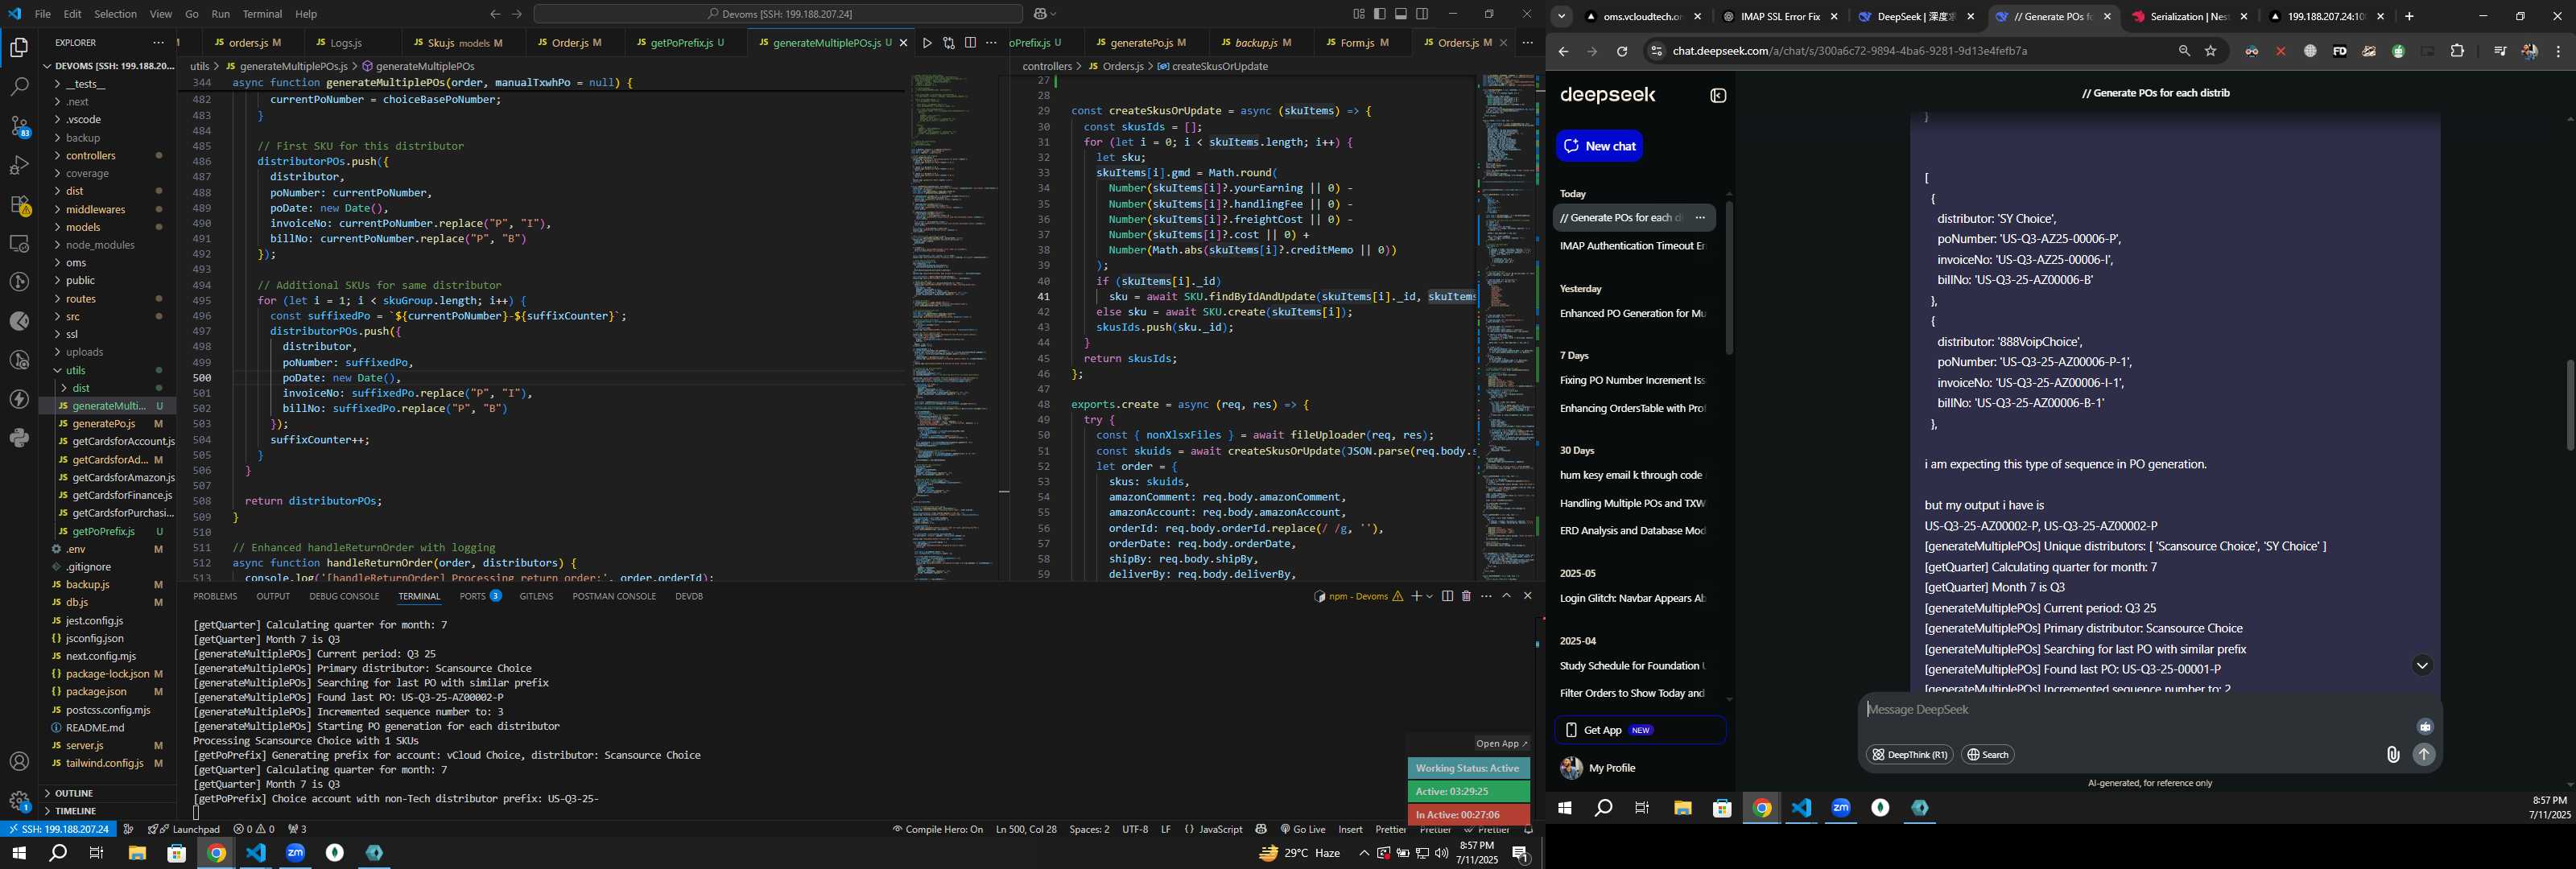The image size is (2576, 869).
Task: Go back in VS Code navigation history
Action: click(495, 14)
